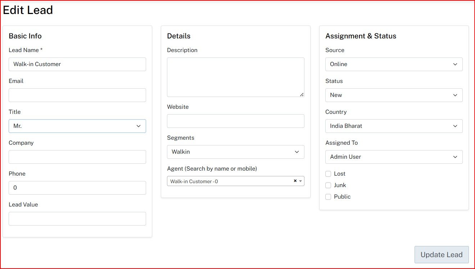Click the Lead Value input box
Screen dimensions: 475x269
(77, 219)
